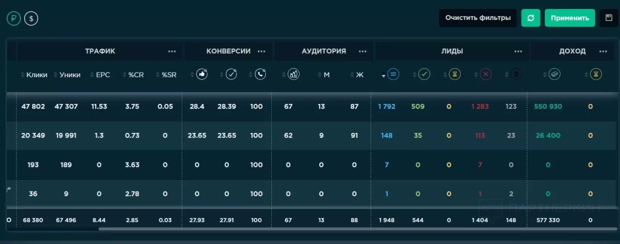Select the ТРАФИК group header
620x244 pixels.
(100, 51)
